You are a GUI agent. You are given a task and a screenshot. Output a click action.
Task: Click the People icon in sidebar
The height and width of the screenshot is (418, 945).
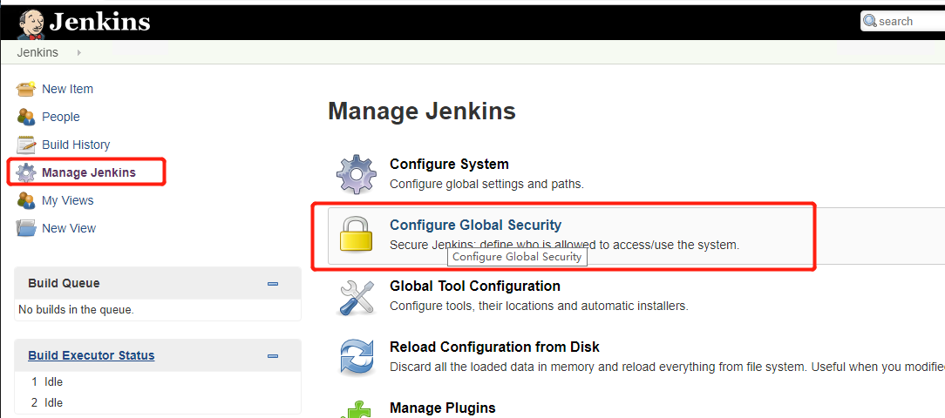(26, 117)
